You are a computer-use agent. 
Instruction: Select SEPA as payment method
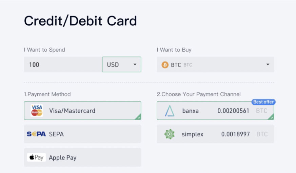click(82, 134)
